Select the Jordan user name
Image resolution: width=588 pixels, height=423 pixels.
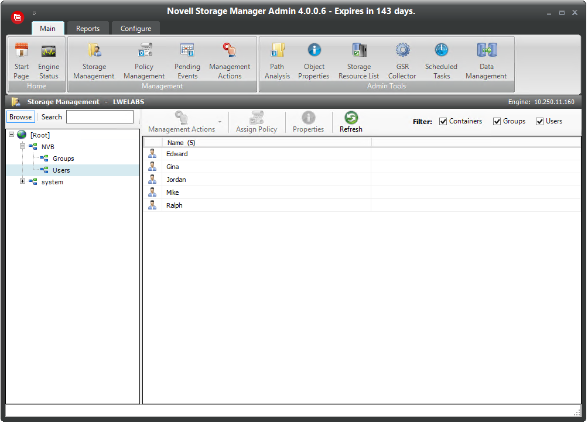pos(176,180)
